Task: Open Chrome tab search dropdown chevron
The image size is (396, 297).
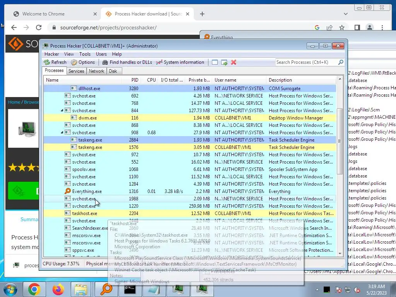Action: click(x=345, y=14)
